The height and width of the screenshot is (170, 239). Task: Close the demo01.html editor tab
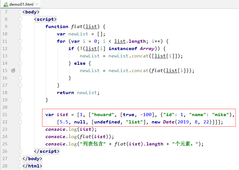pos(37,4)
